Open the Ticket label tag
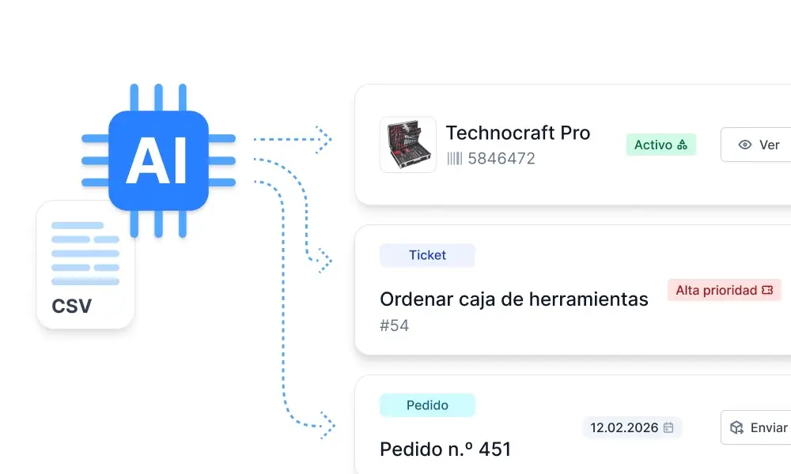 pos(427,255)
